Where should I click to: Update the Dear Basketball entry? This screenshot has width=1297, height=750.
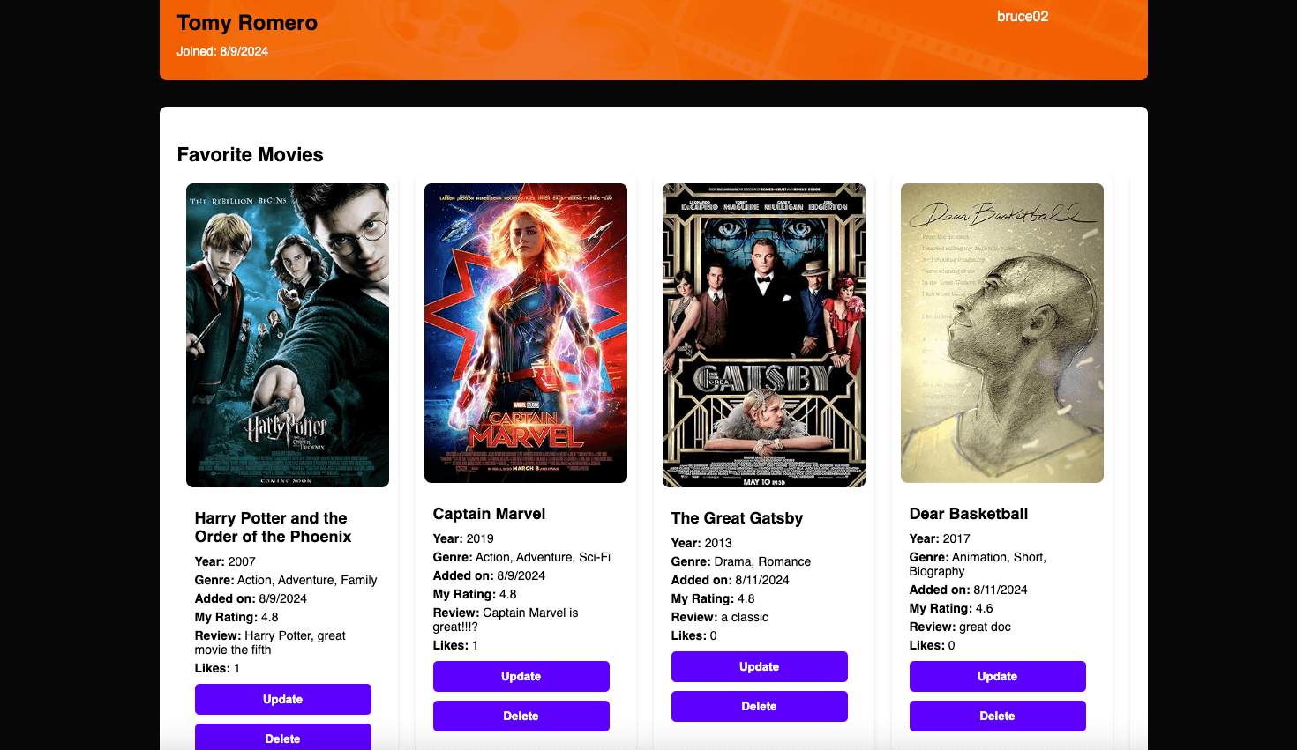tap(997, 676)
